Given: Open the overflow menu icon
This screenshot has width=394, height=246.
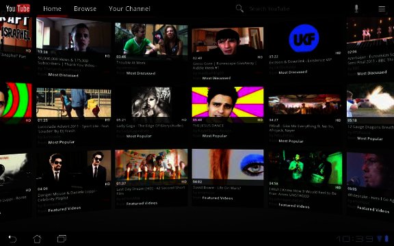Looking at the screenshot, I should [382, 9].
